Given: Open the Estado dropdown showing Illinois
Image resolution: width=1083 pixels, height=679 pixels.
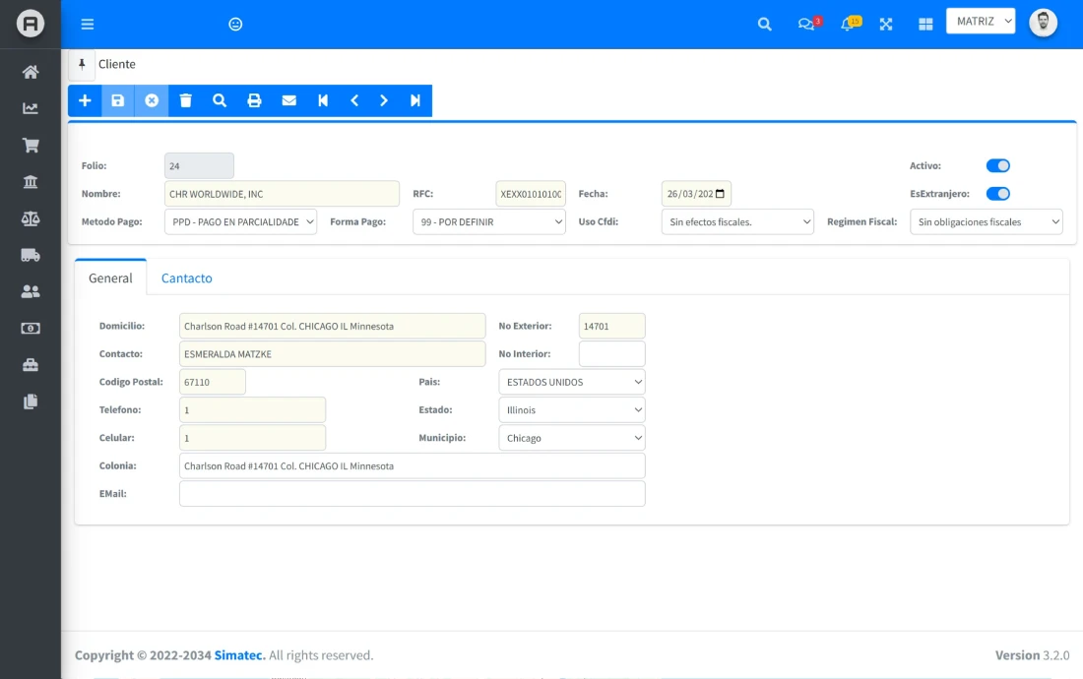Looking at the screenshot, I should [x=572, y=410].
